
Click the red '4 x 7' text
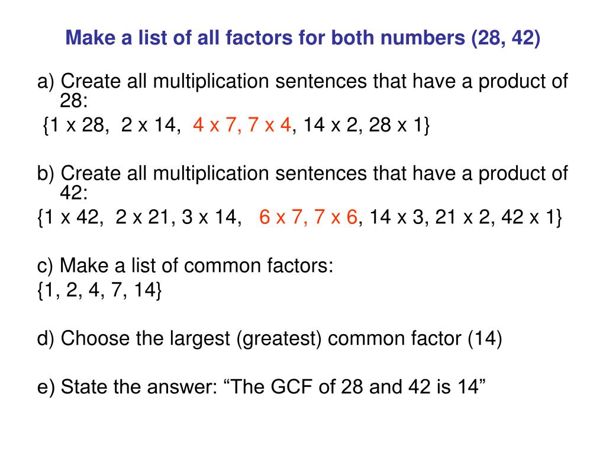click(214, 125)
